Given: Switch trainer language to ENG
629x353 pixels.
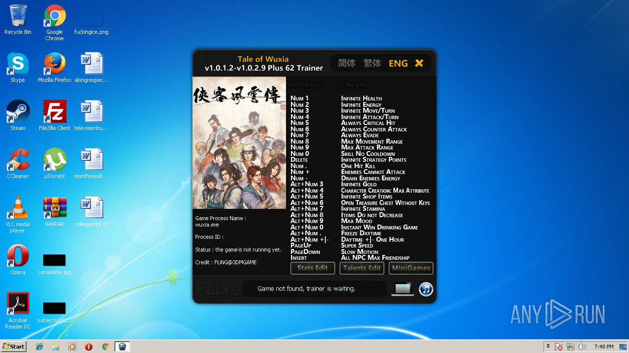Looking at the screenshot, I should pyautogui.click(x=398, y=63).
